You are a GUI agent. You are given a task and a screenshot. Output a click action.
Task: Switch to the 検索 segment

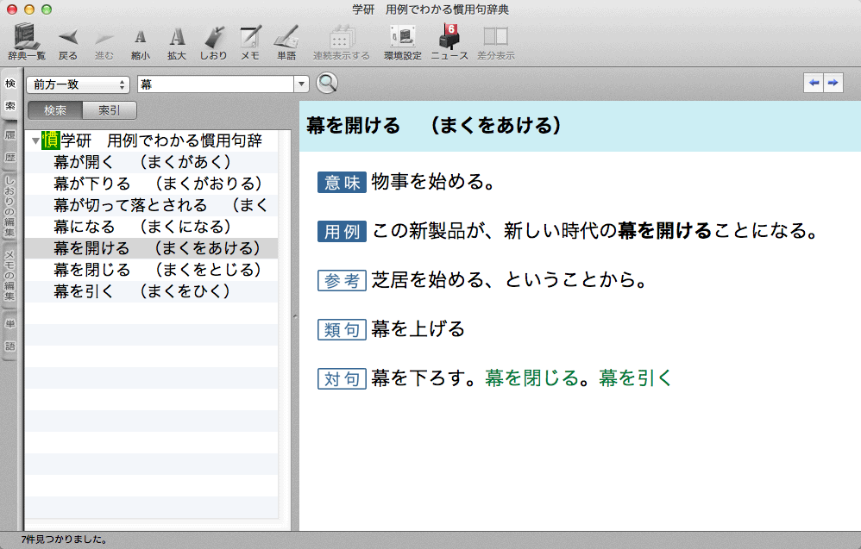click(x=55, y=110)
